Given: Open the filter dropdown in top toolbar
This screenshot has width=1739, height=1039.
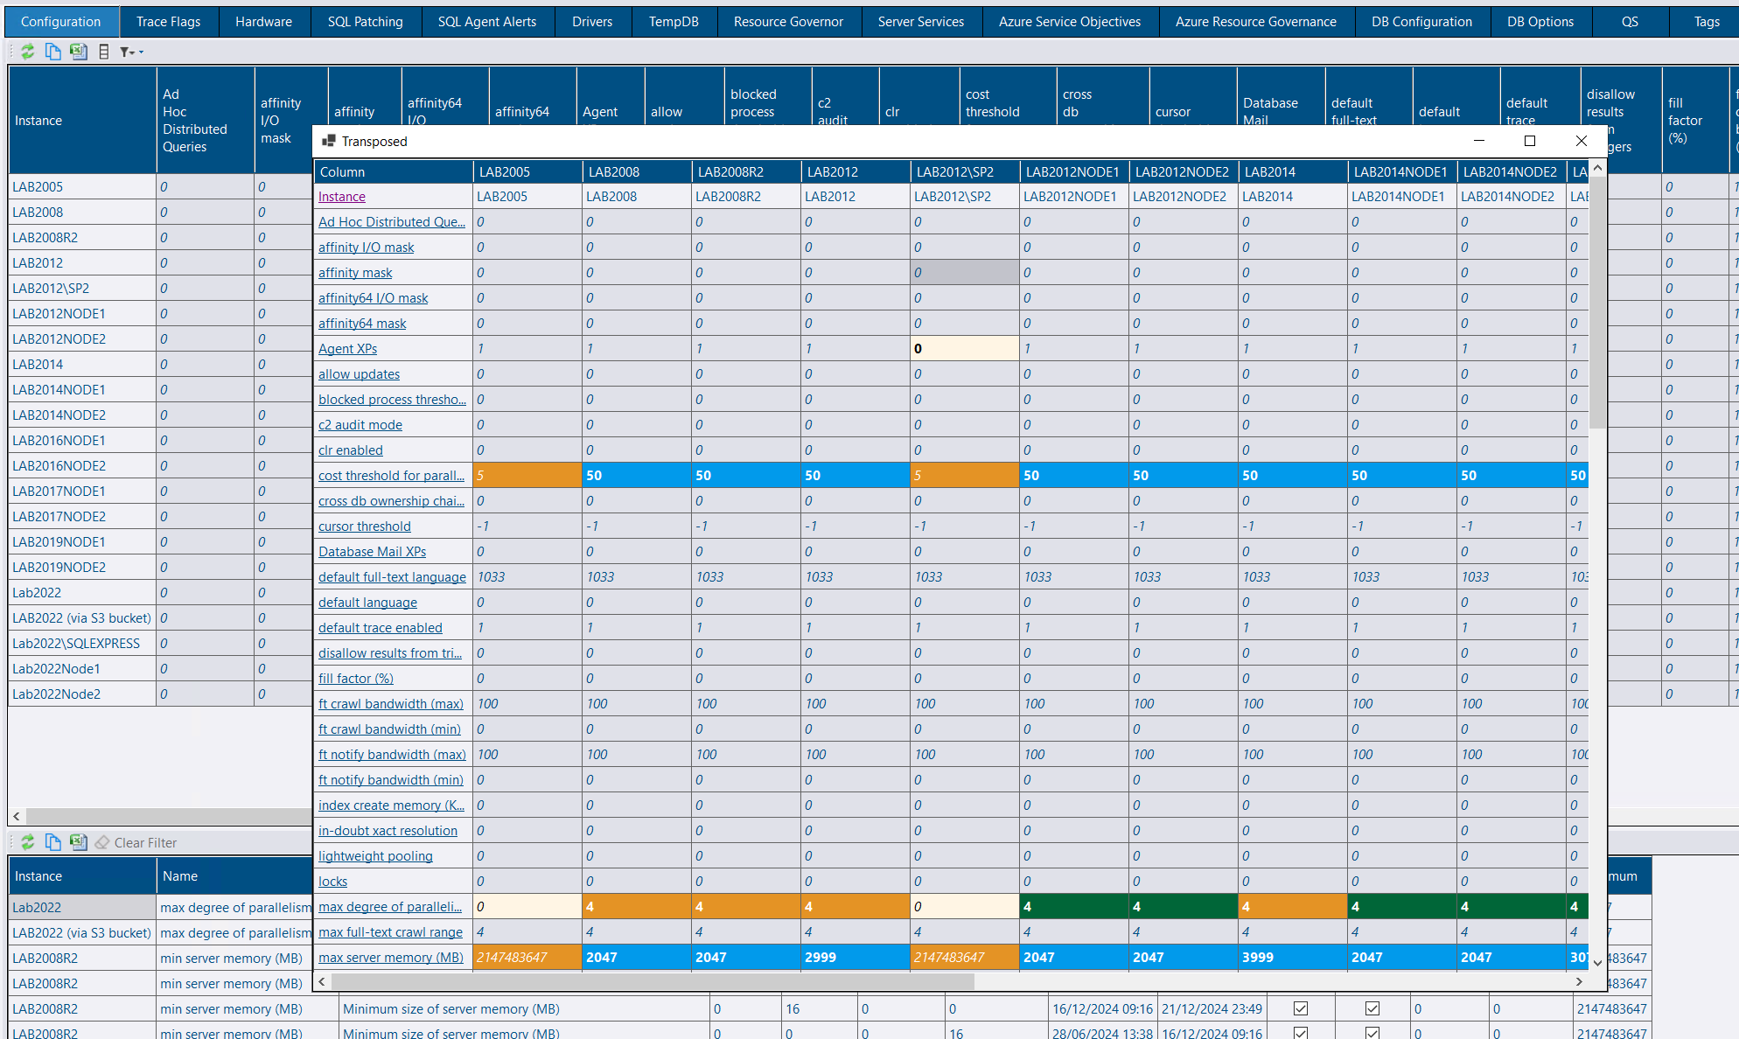Looking at the screenshot, I should 131,52.
